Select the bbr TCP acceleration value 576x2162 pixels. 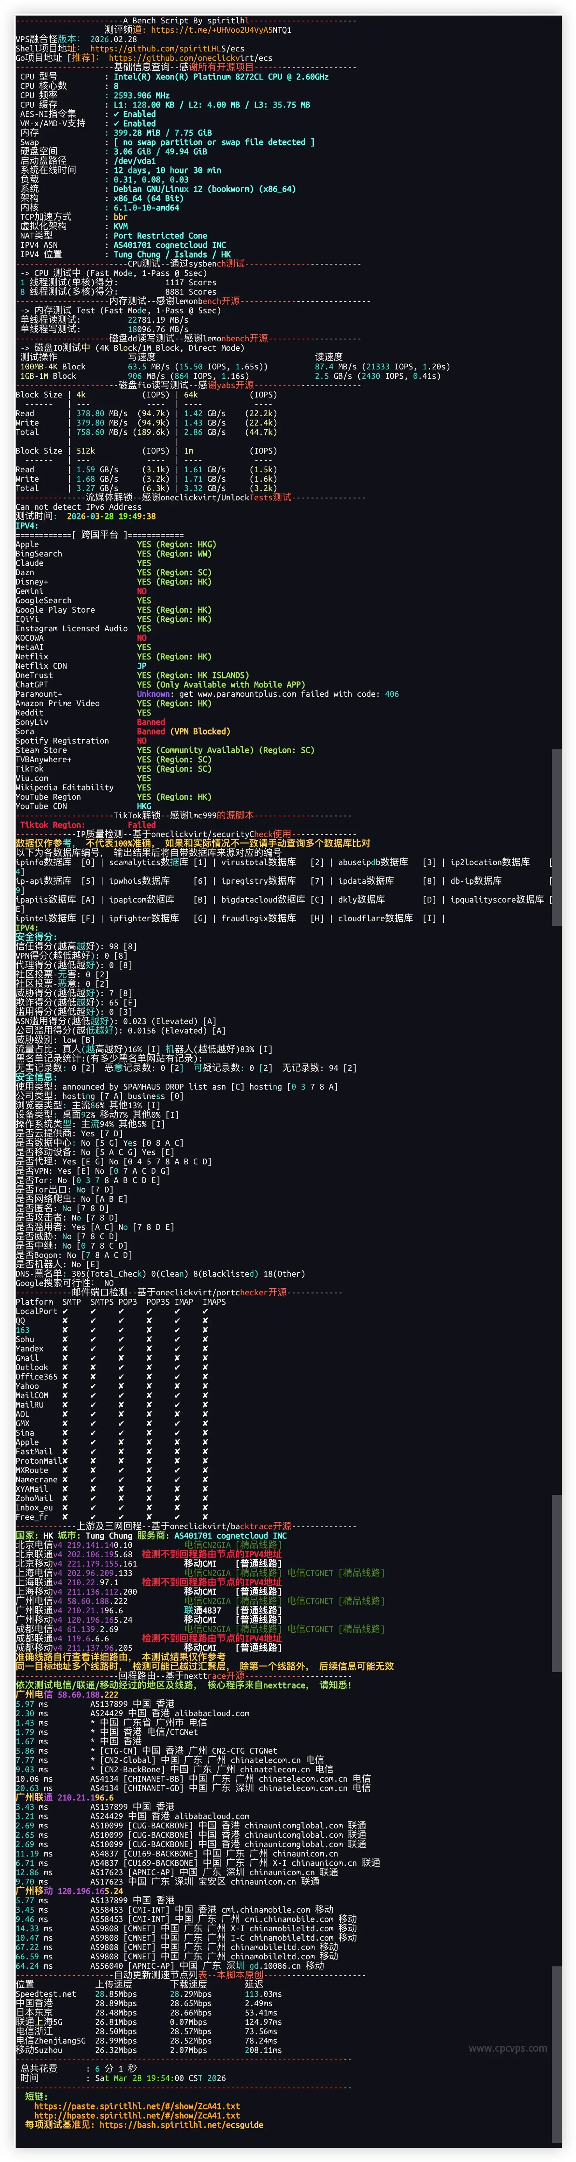[120, 217]
